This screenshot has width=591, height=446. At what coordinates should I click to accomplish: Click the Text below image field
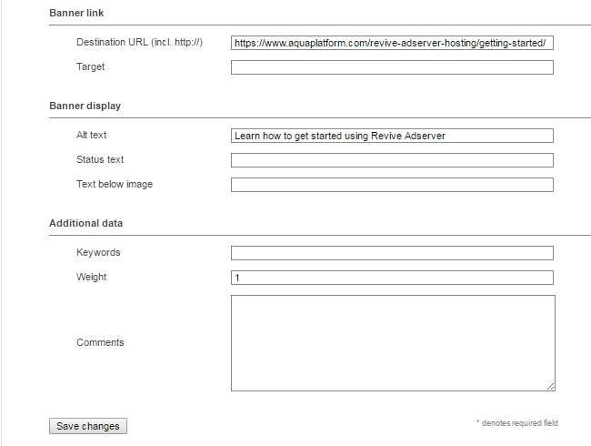(x=392, y=185)
